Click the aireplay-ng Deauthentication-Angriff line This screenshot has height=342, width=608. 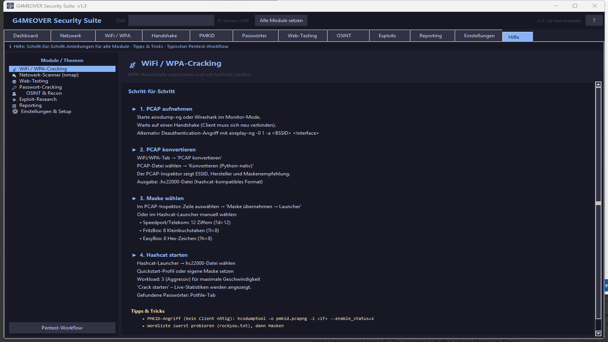[x=228, y=133]
